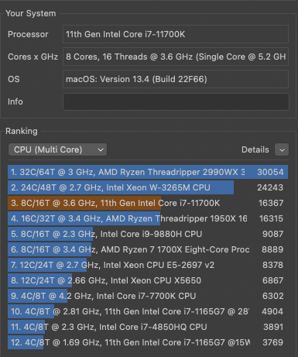Select ranking row 11 Intel Core i7-4850HQ CPU
Screen dimensions: 298x357
tap(148, 327)
